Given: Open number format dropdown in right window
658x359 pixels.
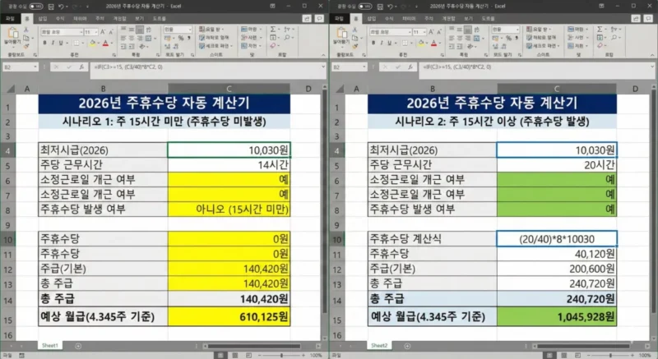Looking at the screenshot, I should pyautogui.click(x=517, y=30).
